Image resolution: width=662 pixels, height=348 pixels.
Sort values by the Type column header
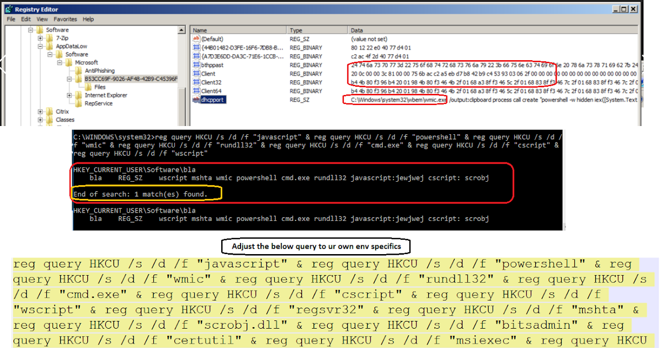tap(318, 30)
